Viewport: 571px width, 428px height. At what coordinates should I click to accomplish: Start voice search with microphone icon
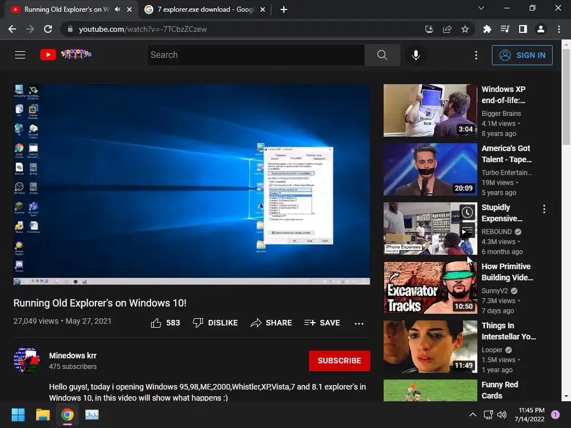pyautogui.click(x=416, y=55)
